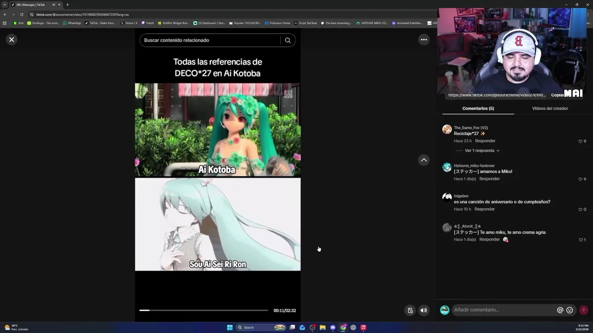Open Discord from the taskbar
Viewport: 593px width, 333px height.
(333, 327)
